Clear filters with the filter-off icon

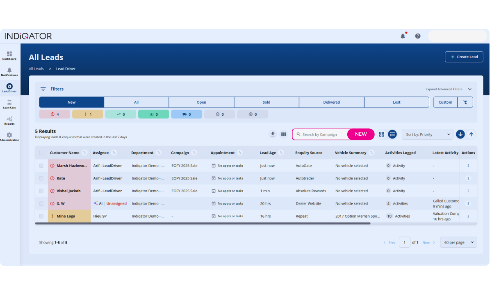pyautogui.click(x=465, y=102)
